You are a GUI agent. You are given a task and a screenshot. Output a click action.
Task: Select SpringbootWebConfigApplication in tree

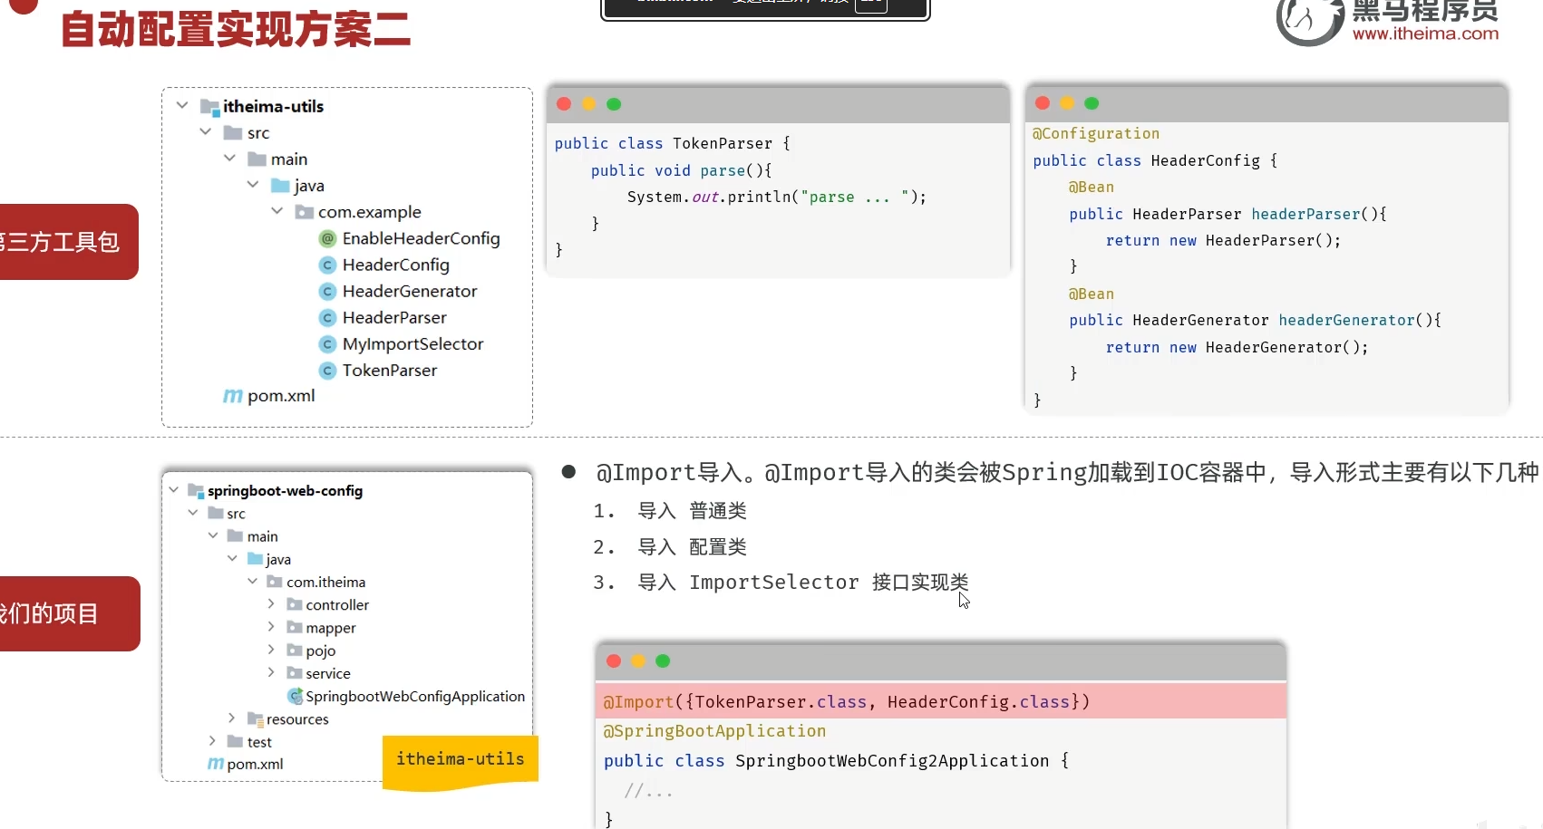click(415, 696)
